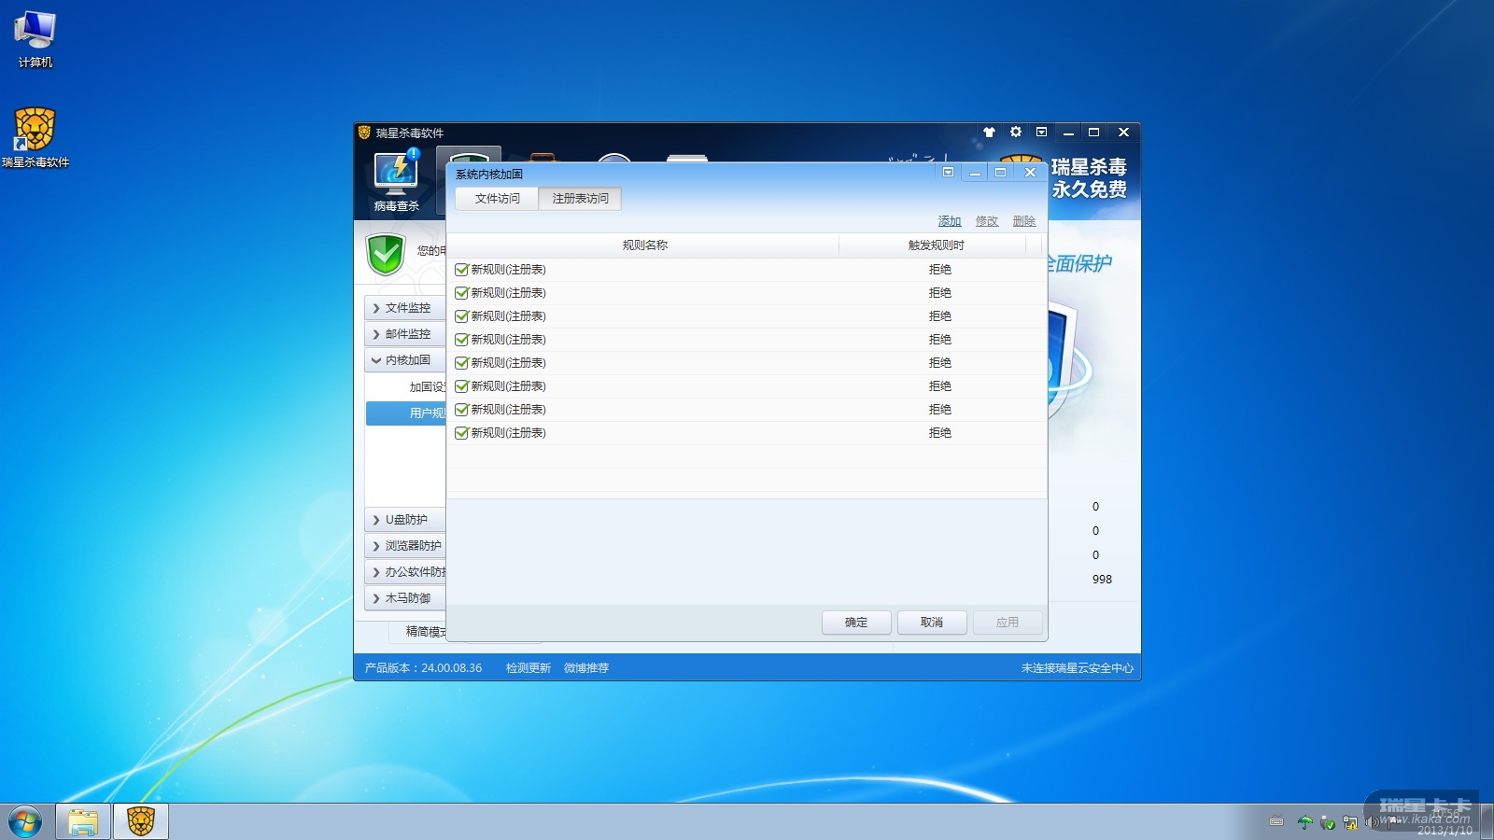Viewport: 1494px width, 840px height.
Task: Click the 998 count value in the main window
Action: [1102, 580]
